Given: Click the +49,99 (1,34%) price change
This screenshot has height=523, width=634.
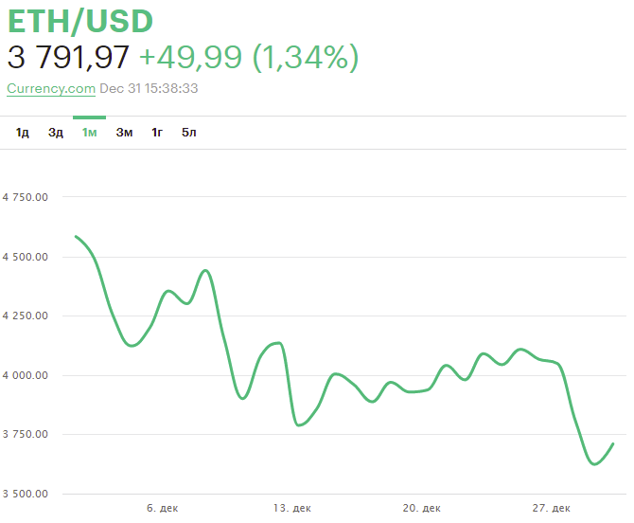Looking at the screenshot, I should (x=249, y=57).
